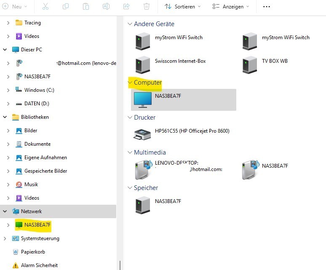Collapse the Netzwerk tree node
Image resolution: width=326 pixels, height=270 pixels.
[5, 211]
